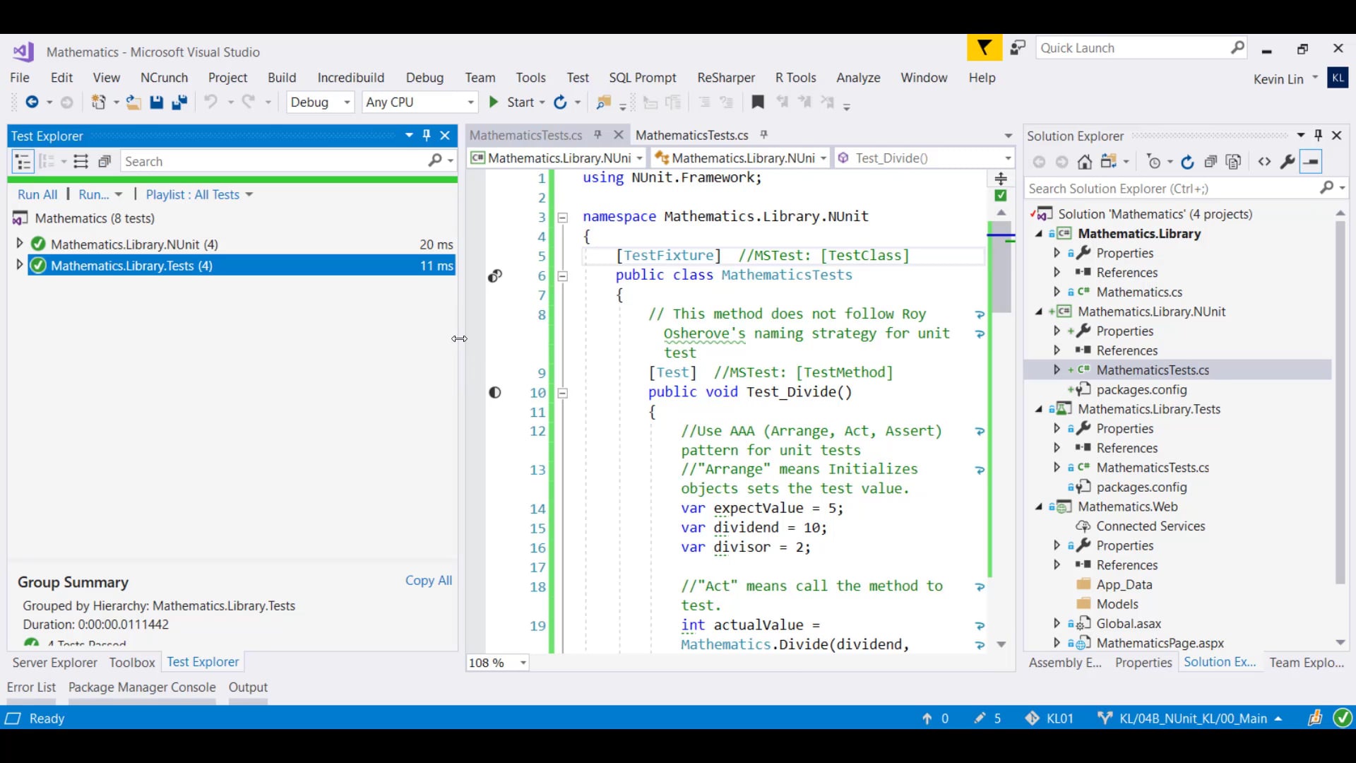Click Copy All in Group Summary
Screen dimensions: 1356x763
point(428,580)
